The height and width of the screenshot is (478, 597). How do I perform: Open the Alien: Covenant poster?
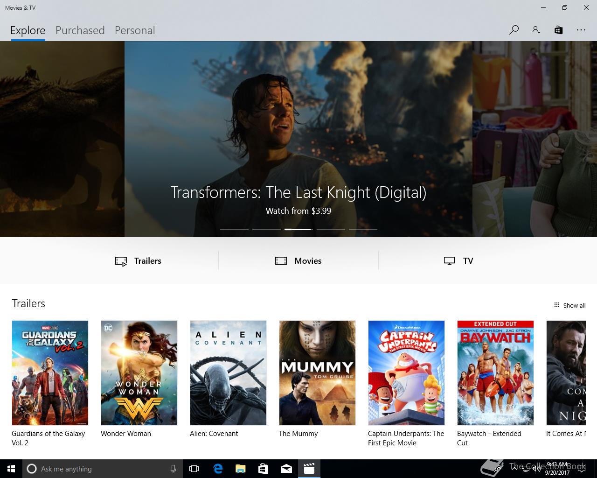(x=228, y=373)
